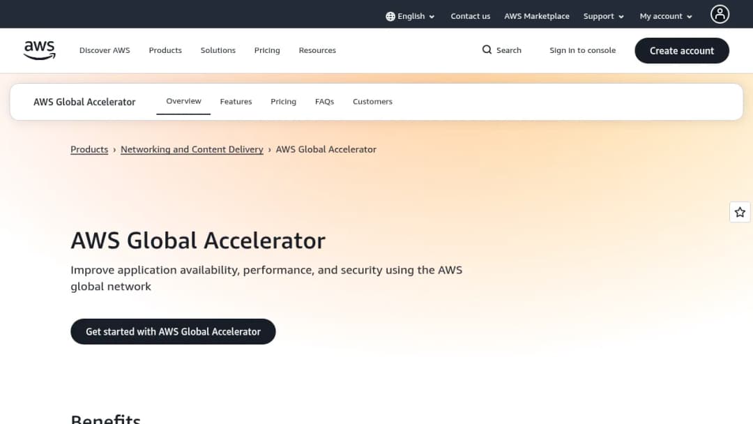
Task: Follow the Products breadcrumb link
Action: (89, 149)
